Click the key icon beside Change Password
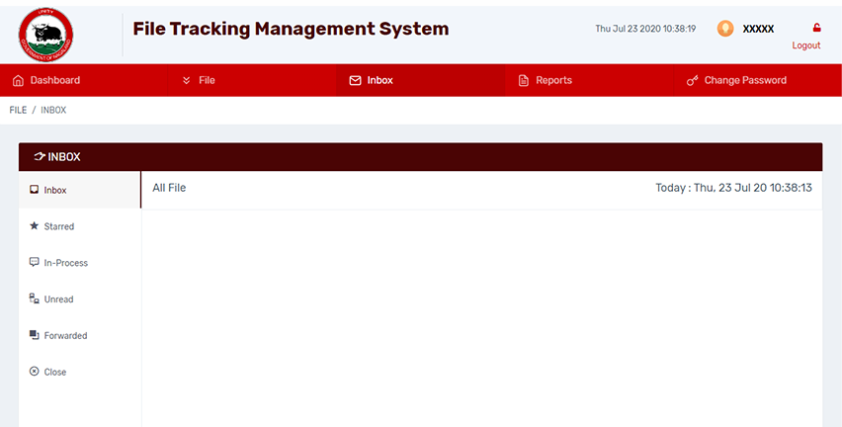This screenshot has width=842, height=427. point(692,80)
